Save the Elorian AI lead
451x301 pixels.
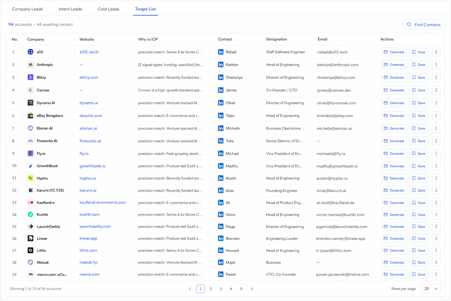pyautogui.click(x=418, y=128)
